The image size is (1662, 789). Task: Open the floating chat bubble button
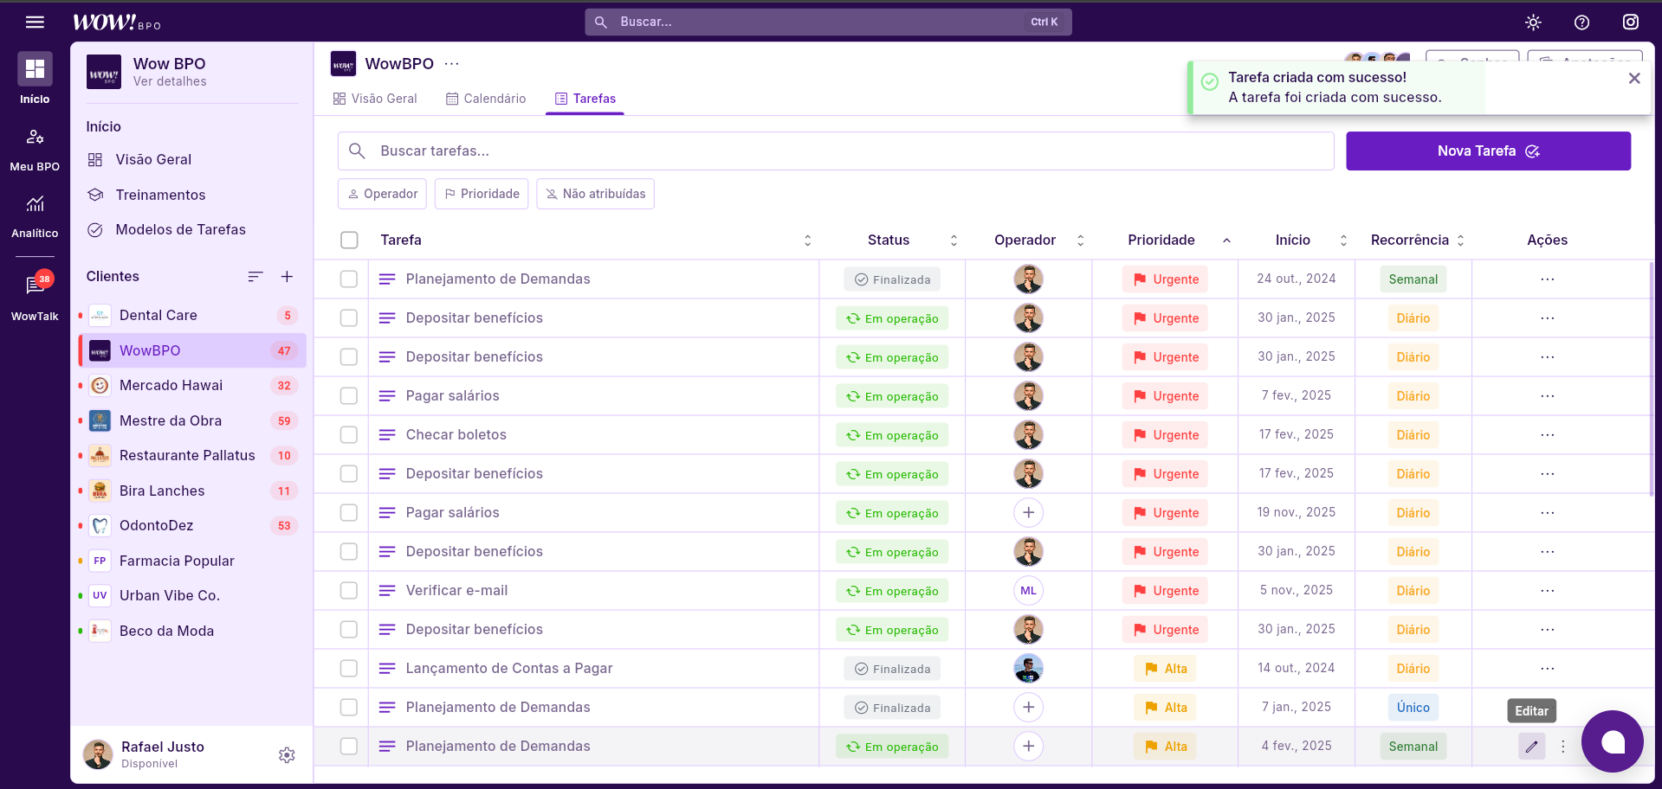[x=1612, y=741]
